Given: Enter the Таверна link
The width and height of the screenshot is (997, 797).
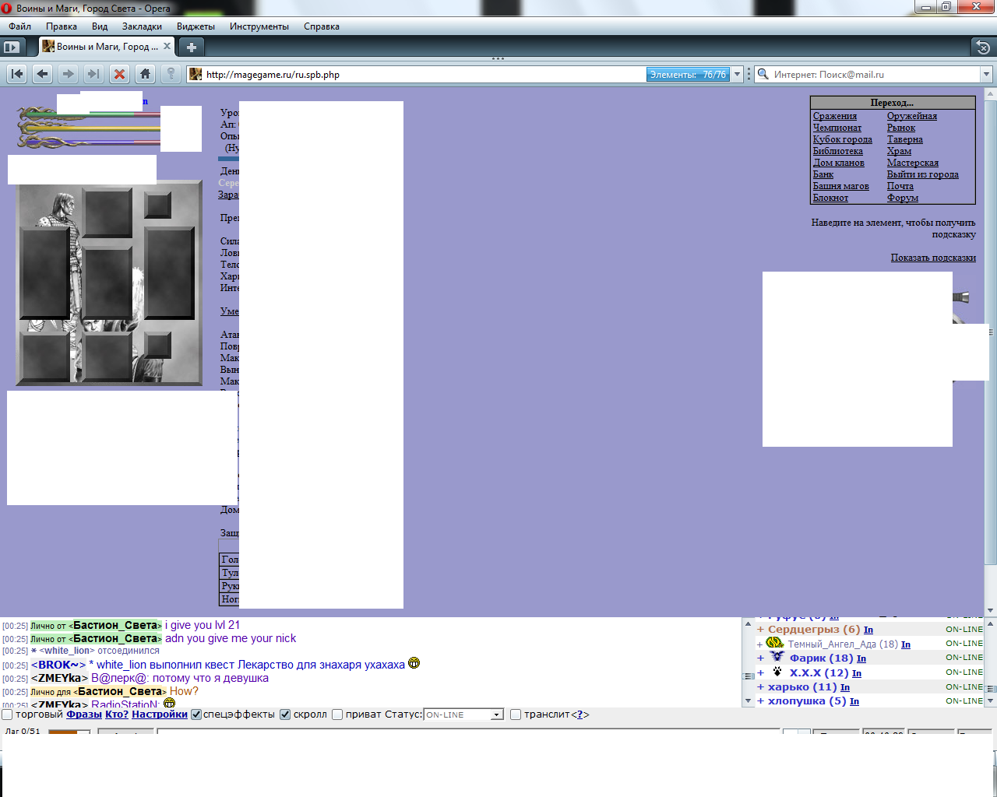Looking at the screenshot, I should (x=904, y=139).
